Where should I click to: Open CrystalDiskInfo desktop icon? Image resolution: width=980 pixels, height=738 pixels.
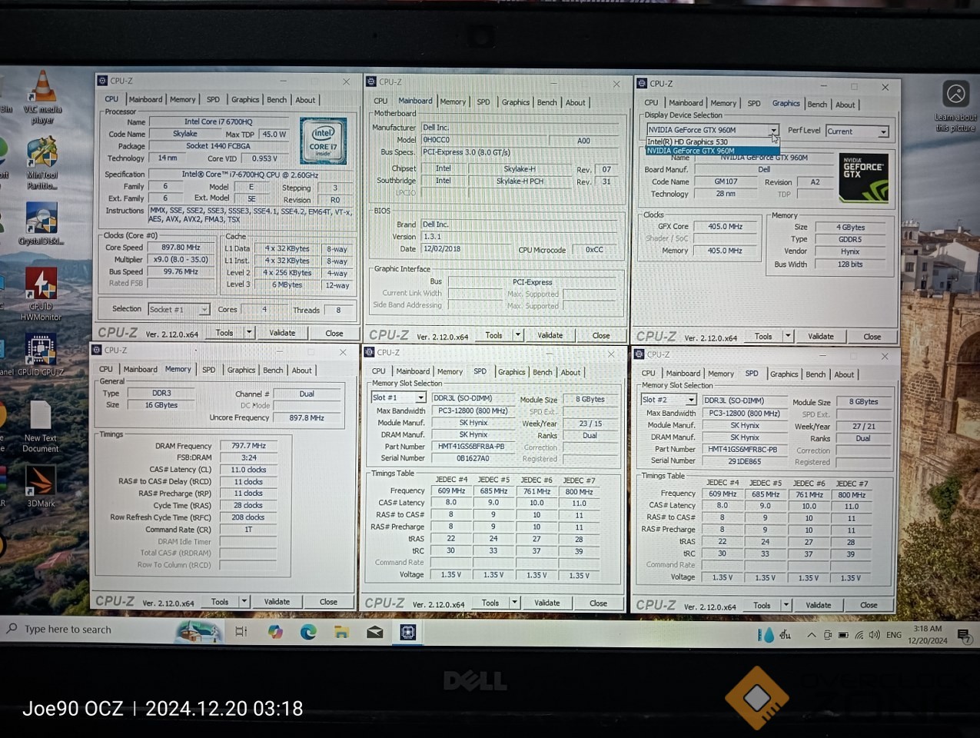42,220
